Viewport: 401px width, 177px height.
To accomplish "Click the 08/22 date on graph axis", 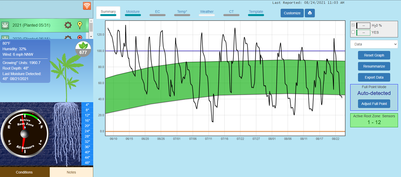I will tap(336, 139).
